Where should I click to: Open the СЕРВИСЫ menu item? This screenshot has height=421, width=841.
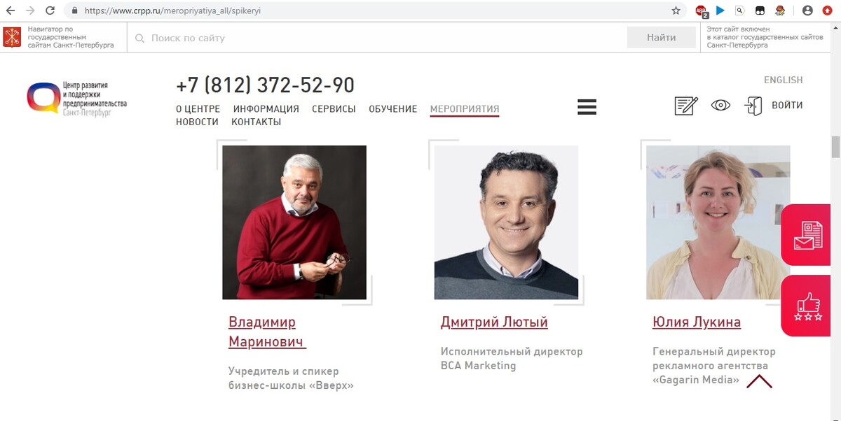click(x=334, y=109)
